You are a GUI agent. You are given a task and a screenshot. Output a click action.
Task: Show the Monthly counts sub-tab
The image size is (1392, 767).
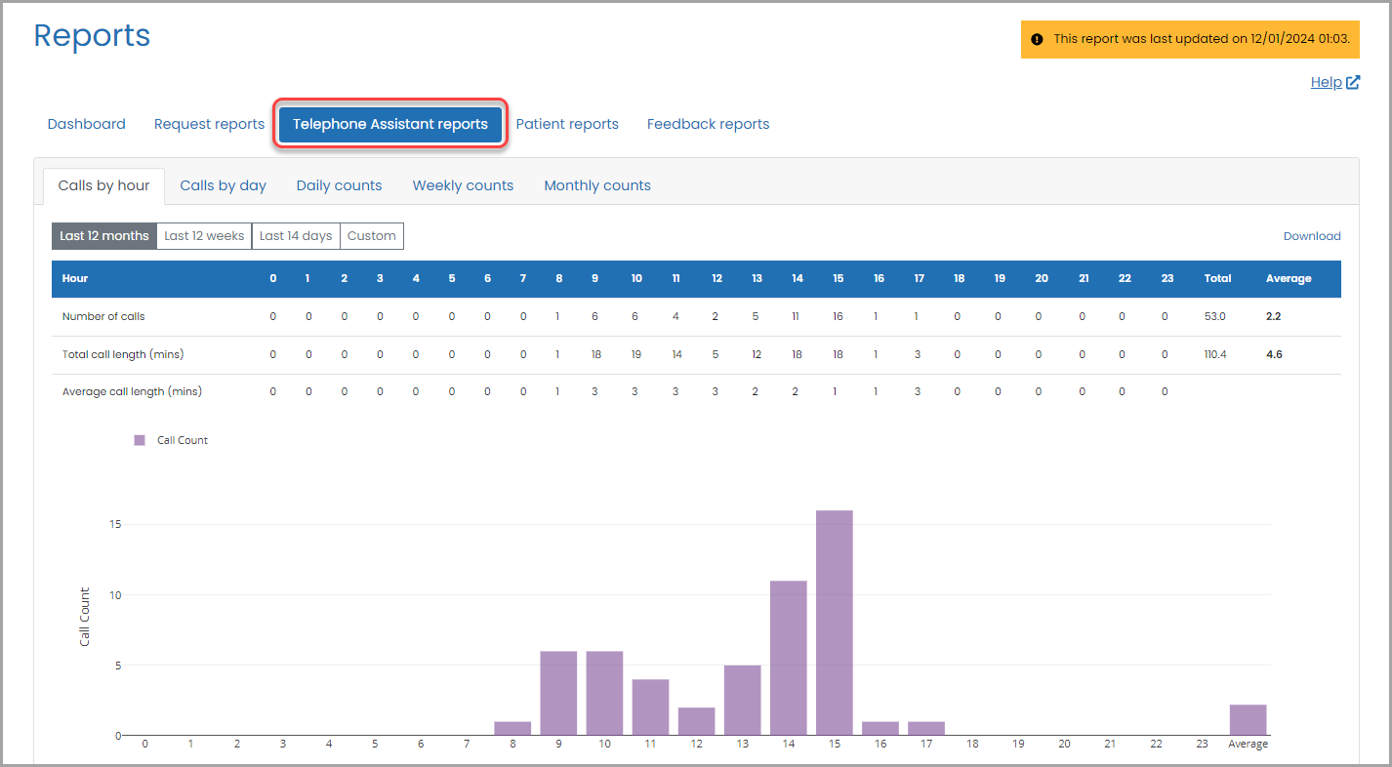click(596, 185)
